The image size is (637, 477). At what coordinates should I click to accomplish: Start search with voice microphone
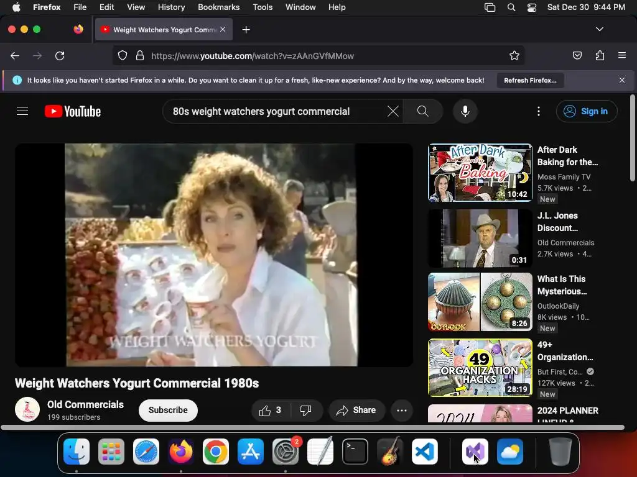[465, 111]
